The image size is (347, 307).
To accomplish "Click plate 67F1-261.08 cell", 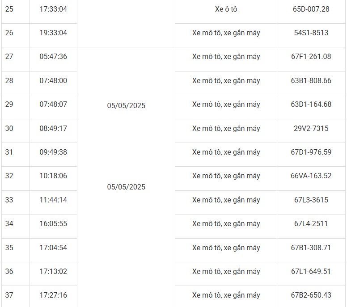I will pos(311,57).
